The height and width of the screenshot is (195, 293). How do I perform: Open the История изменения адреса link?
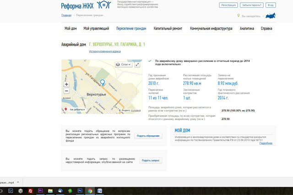[x=105, y=52]
